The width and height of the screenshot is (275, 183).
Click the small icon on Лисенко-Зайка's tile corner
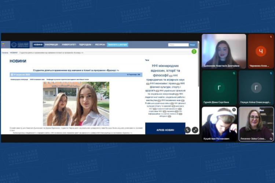coord(271,139)
